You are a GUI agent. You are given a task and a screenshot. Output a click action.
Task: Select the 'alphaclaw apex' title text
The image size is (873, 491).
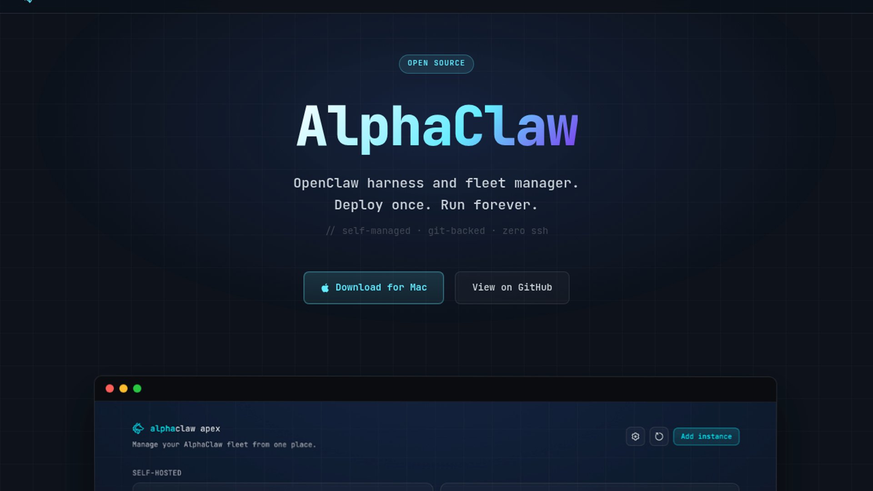[185, 429]
